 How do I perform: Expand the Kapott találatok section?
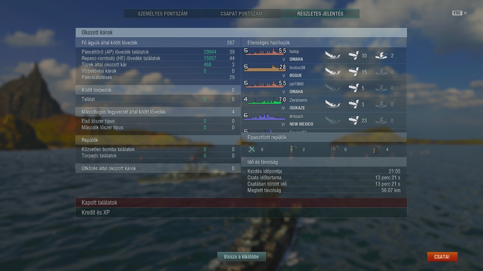click(241, 203)
